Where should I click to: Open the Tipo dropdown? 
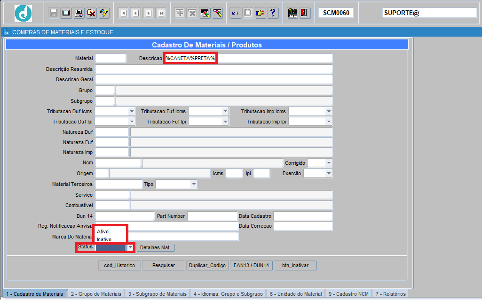point(194,184)
